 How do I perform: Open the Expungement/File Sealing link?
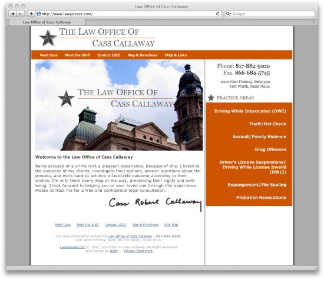pyautogui.click(x=257, y=185)
